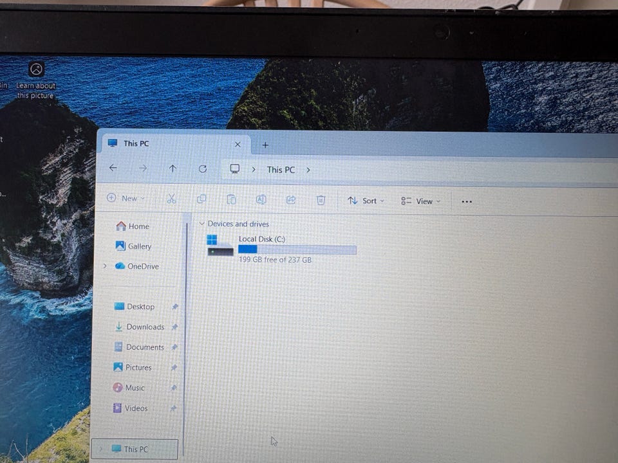This screenshot has width=618, height=463.
Task: Click the Rename toolbar icon
Action: (261, 199)
